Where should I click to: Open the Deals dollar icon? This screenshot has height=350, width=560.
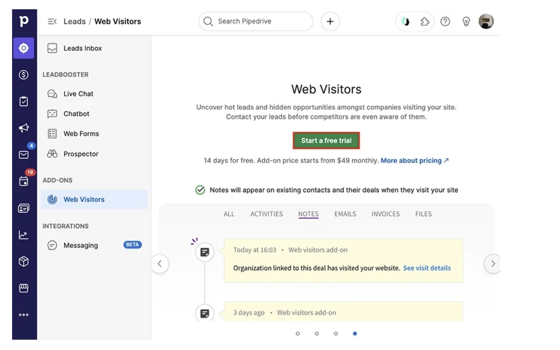point(24,75)
